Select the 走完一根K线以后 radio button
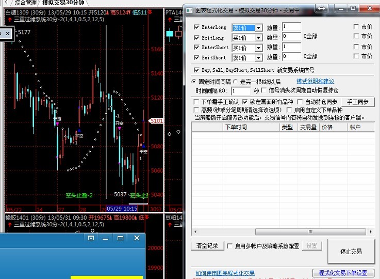This screenshot has height=279, width=380. [x=236, y=82]
